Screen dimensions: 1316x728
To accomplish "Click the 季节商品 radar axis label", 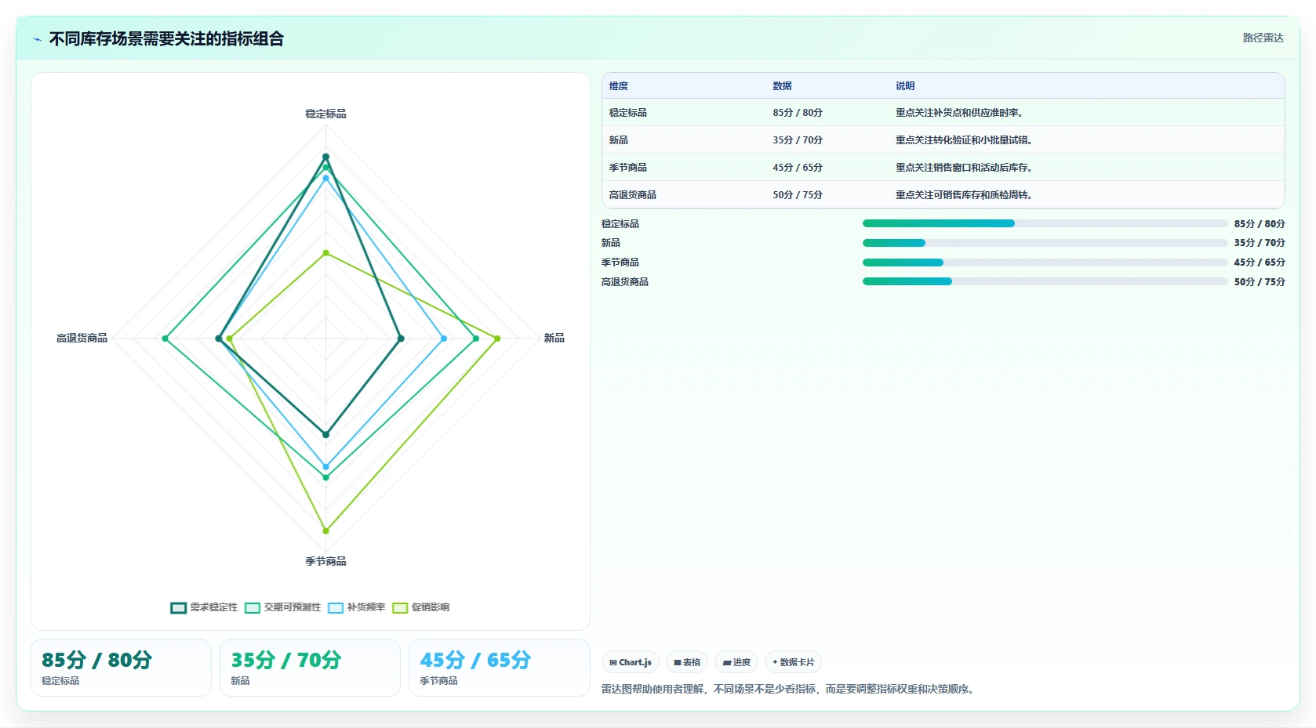I will point(325,561).
